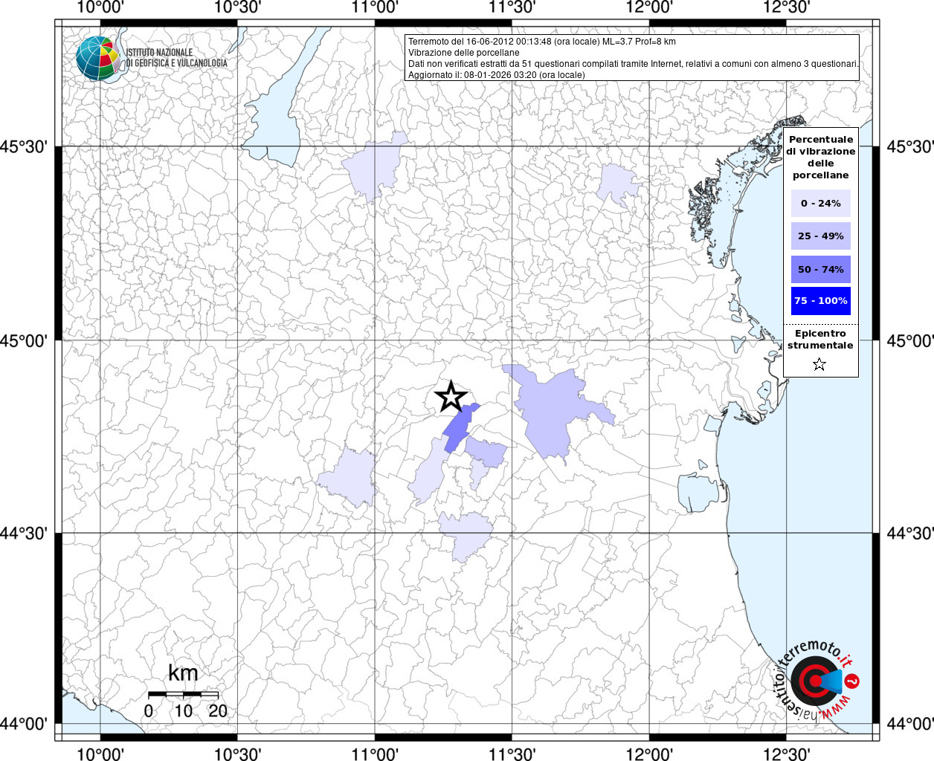Click the epicenter star on the map
The width and height of the screenshot is (934, 761).
tap(451, 397)
